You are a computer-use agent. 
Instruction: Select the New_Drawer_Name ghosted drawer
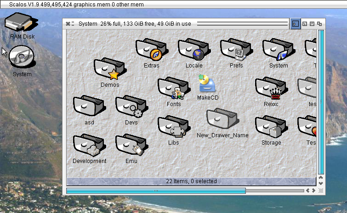[x=222, y=120]
